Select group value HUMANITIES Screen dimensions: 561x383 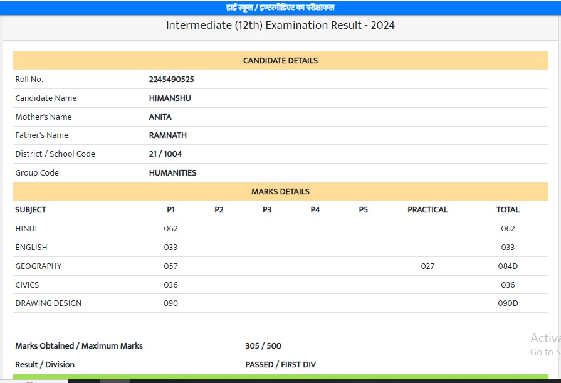[x=172, y=173]
